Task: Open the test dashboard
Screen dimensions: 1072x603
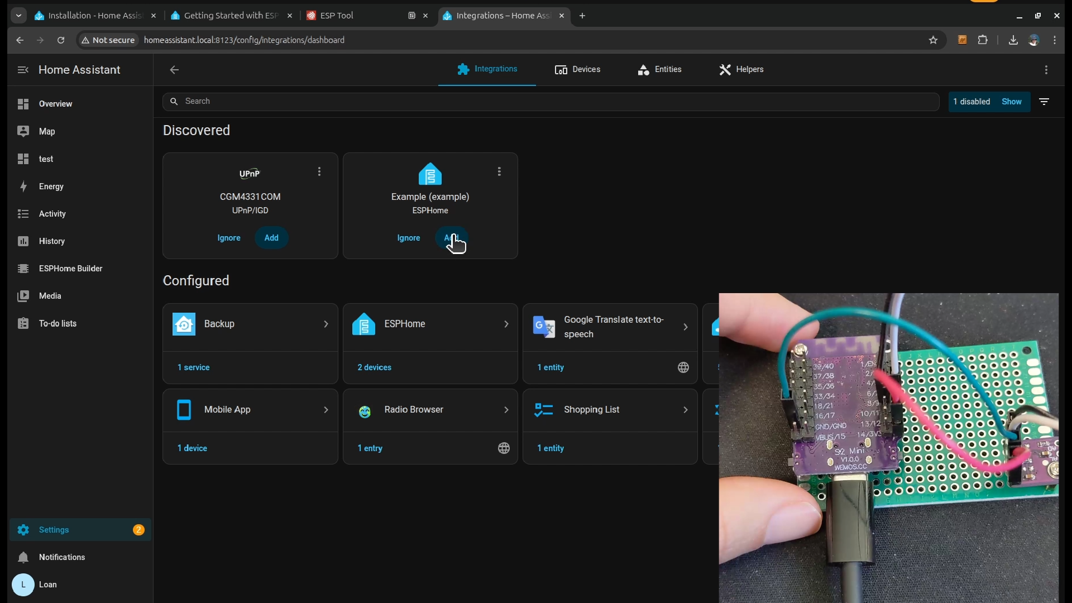Action: click(80, 159)
